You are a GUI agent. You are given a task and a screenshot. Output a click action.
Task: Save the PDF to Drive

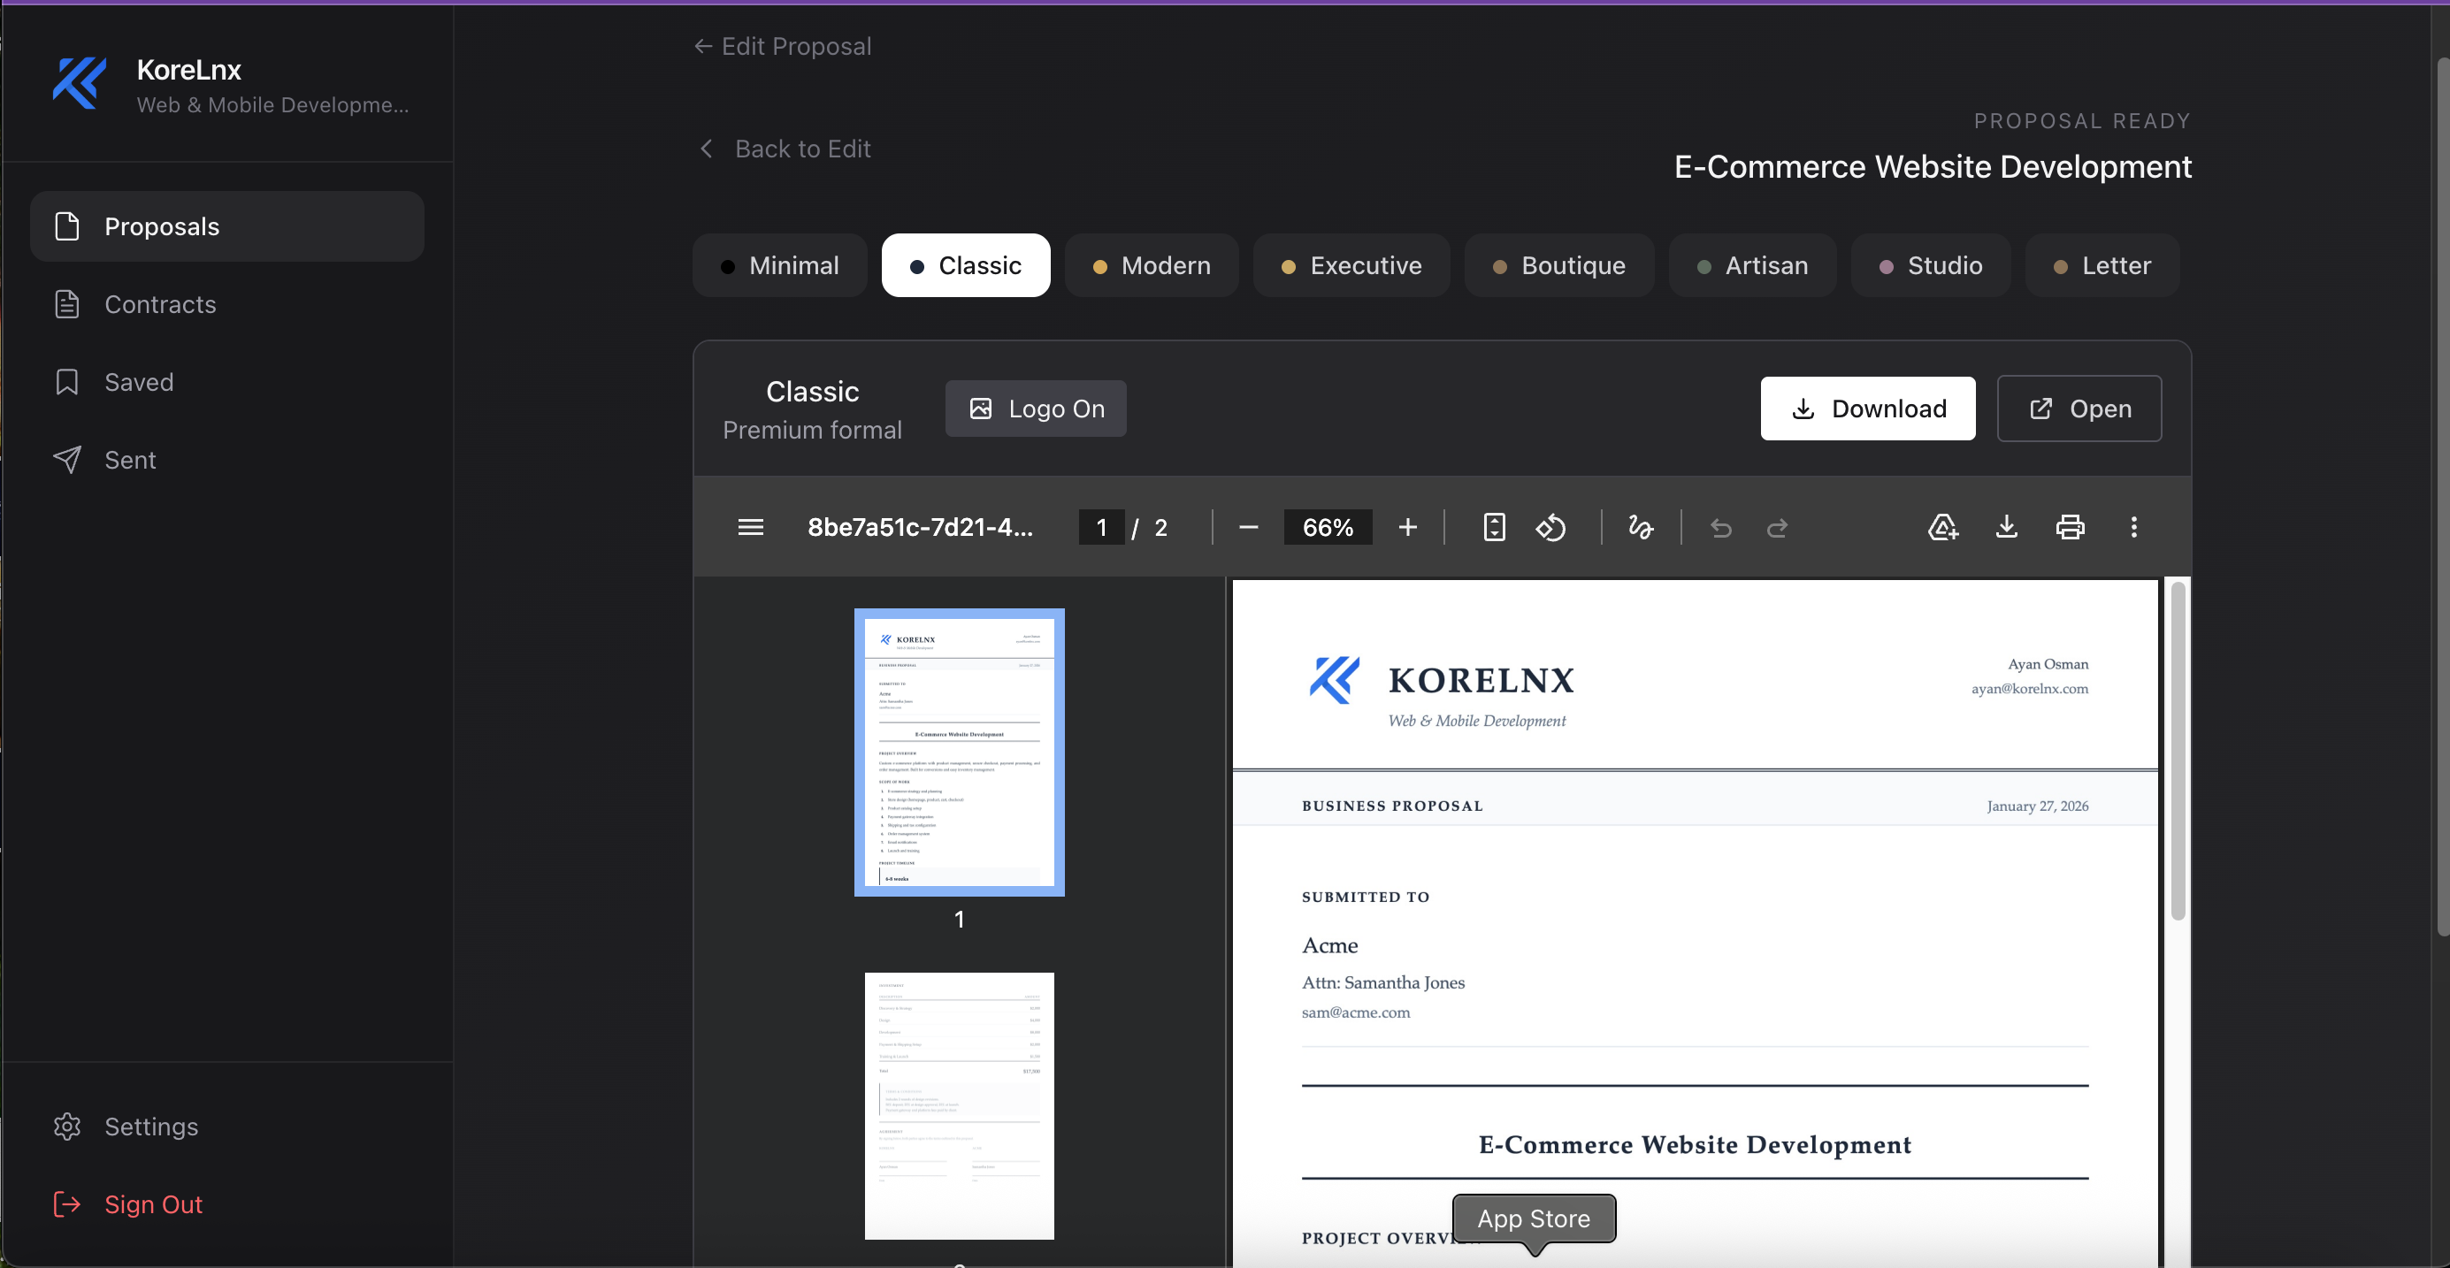click(x=1942, y=527)
